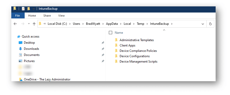Click Device Configurations folder icon
The height and width of the screenshot is (95, 230).
point(116,56)
